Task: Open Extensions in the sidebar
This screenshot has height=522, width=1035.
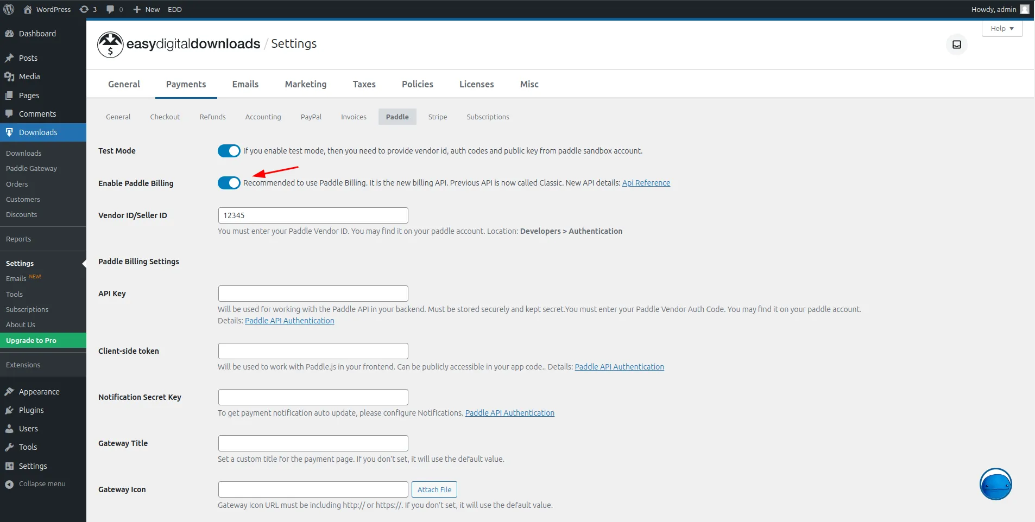Action: pos(23,365)
